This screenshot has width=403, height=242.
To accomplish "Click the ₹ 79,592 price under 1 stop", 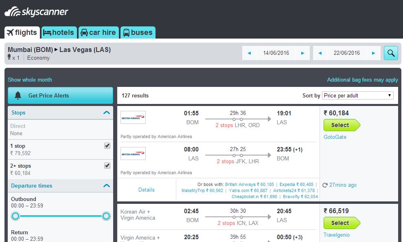I will click(20, 153).
